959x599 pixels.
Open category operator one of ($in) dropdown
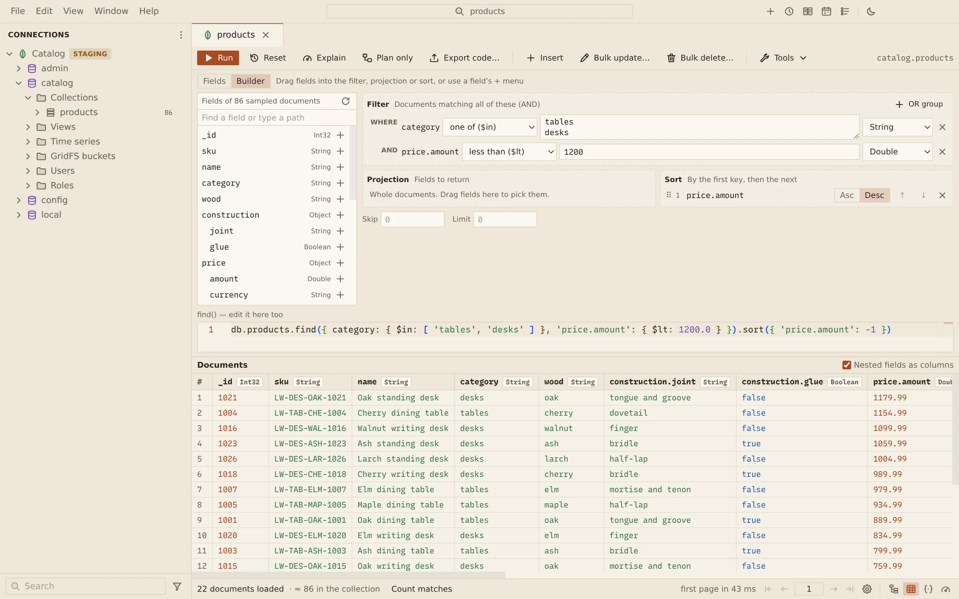pyautogui.click(x=490, y=127)
